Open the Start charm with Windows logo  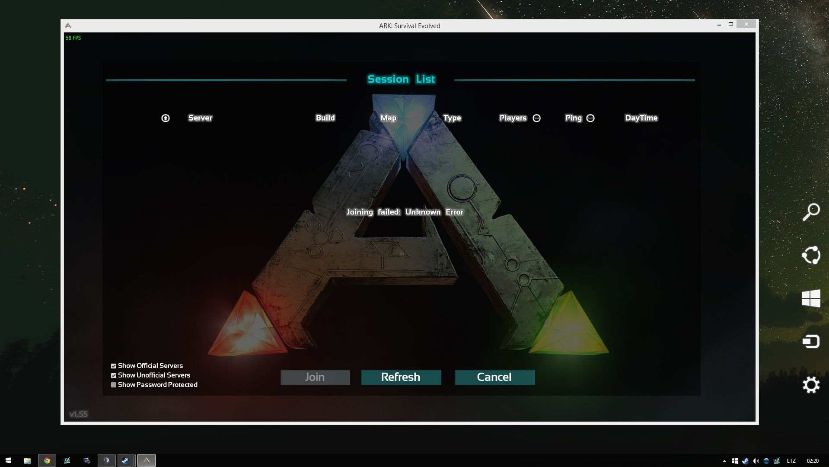[x=811, y=298]
